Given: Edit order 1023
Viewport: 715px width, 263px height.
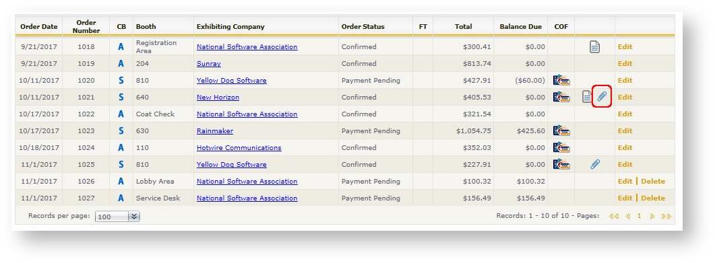Looking at the screenshot, I should pyautogui.click(x=625, y=130).
